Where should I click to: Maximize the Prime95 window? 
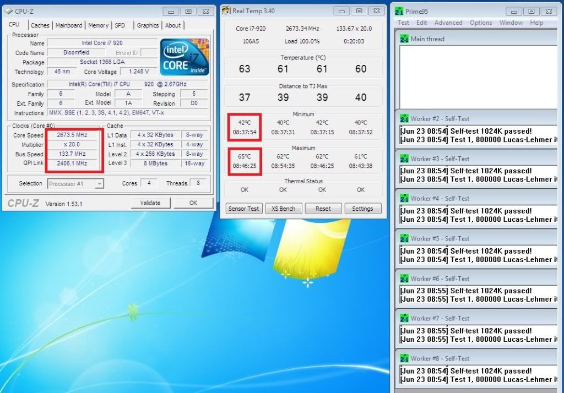[531, 12]
